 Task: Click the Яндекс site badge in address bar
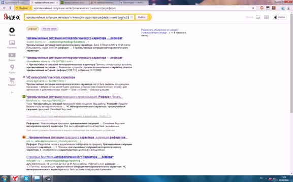pyautogui.click(x=23, y=8)
